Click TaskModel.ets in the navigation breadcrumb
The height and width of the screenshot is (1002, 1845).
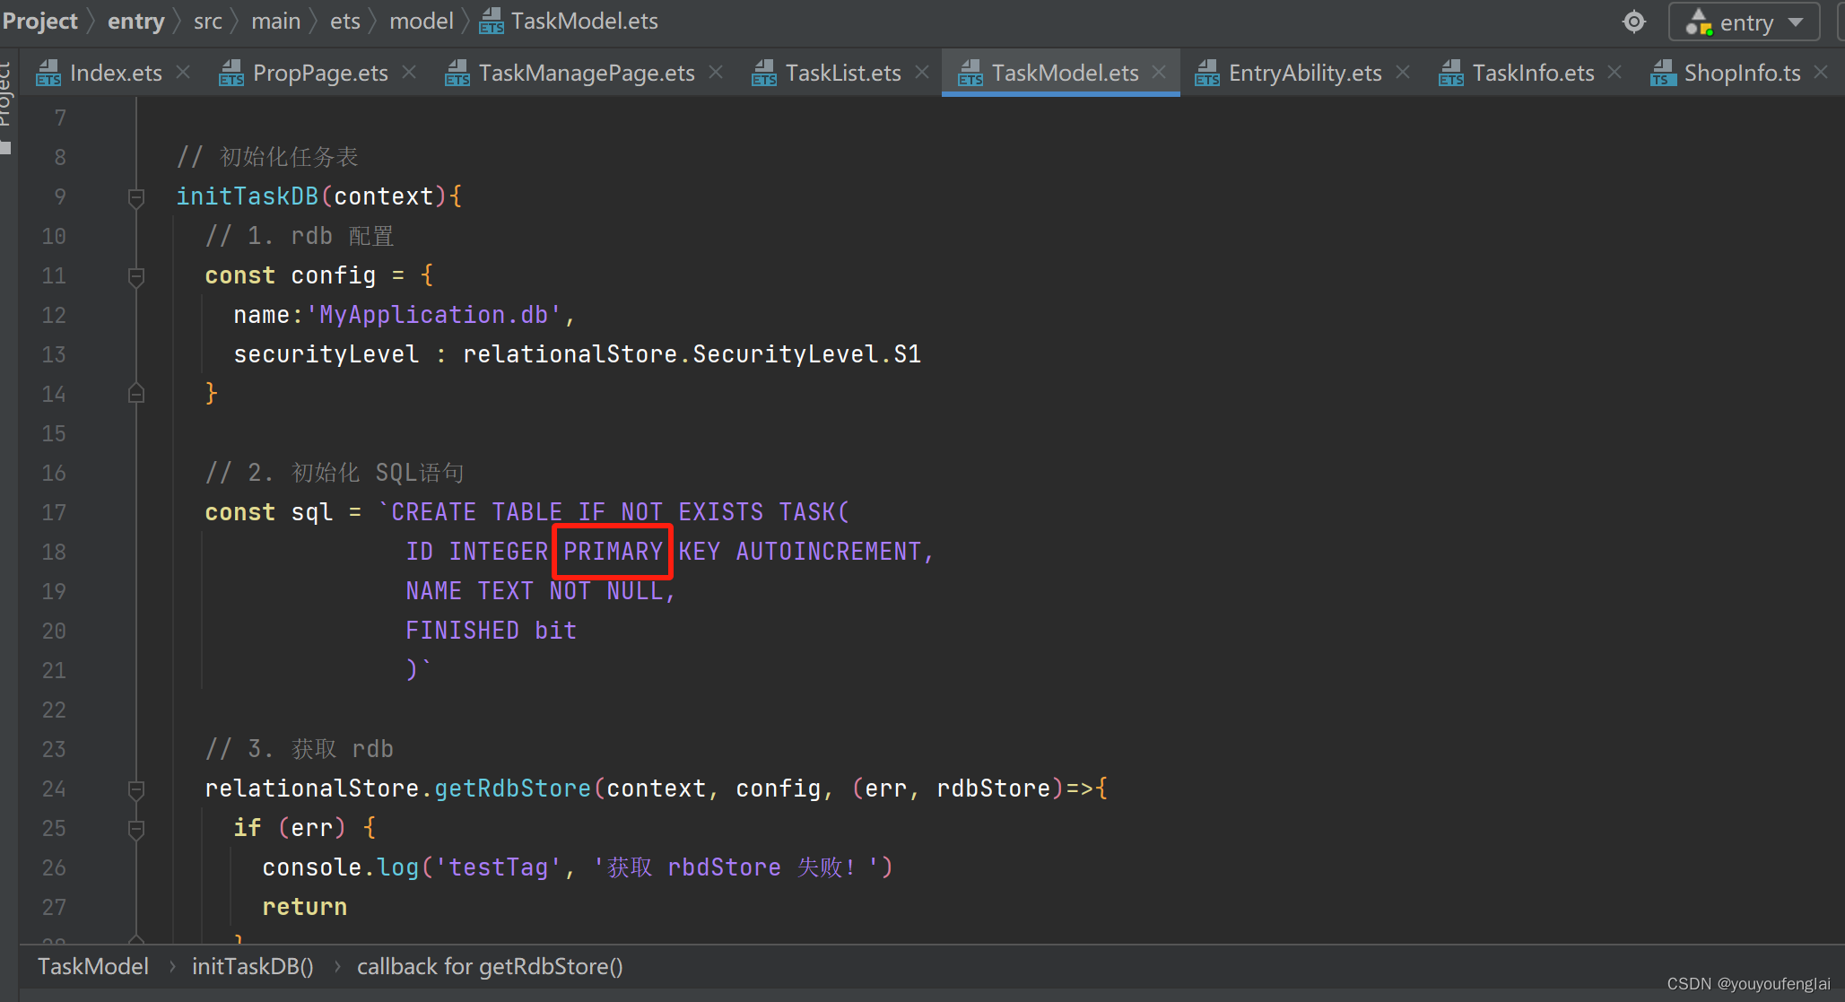click(x=584, y=21)
